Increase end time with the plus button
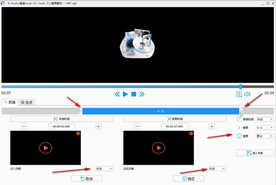The image size is (276, 185). pos(212,127)
